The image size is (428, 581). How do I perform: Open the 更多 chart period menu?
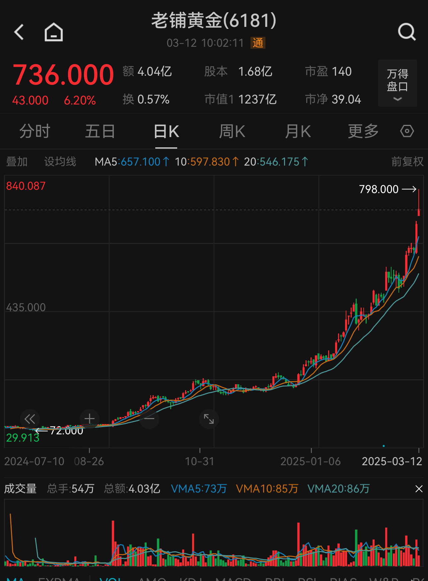tap(363, 131)
